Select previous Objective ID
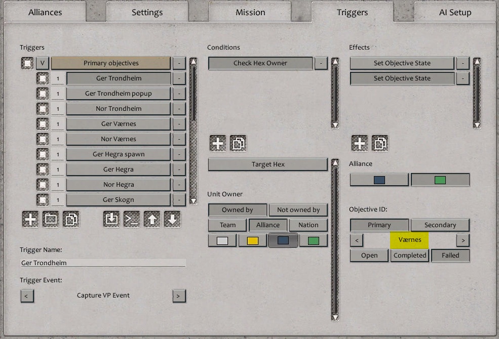The image size is (499, 339). 357,240
